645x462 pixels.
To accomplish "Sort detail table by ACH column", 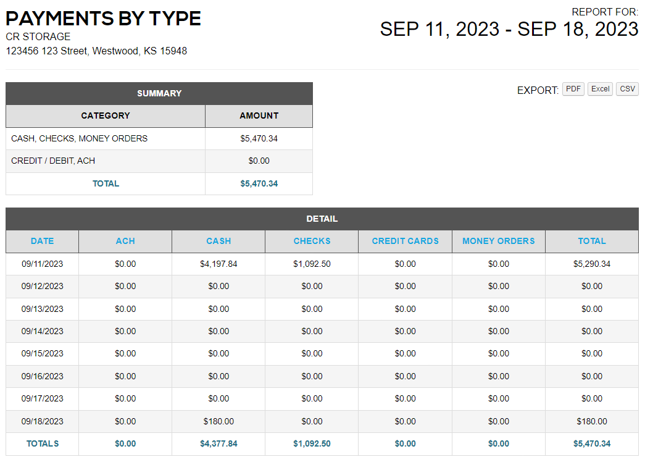I will pyautogui.click(x=125, y=241).
